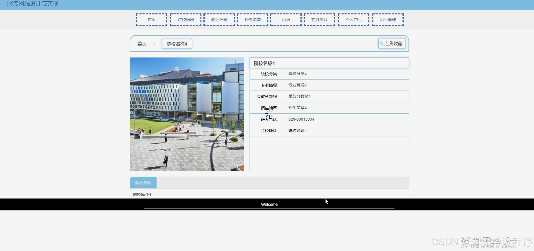Open the 院校信息 navigation item
Viewport: 534px width, 251px height.
coord(186,20)
